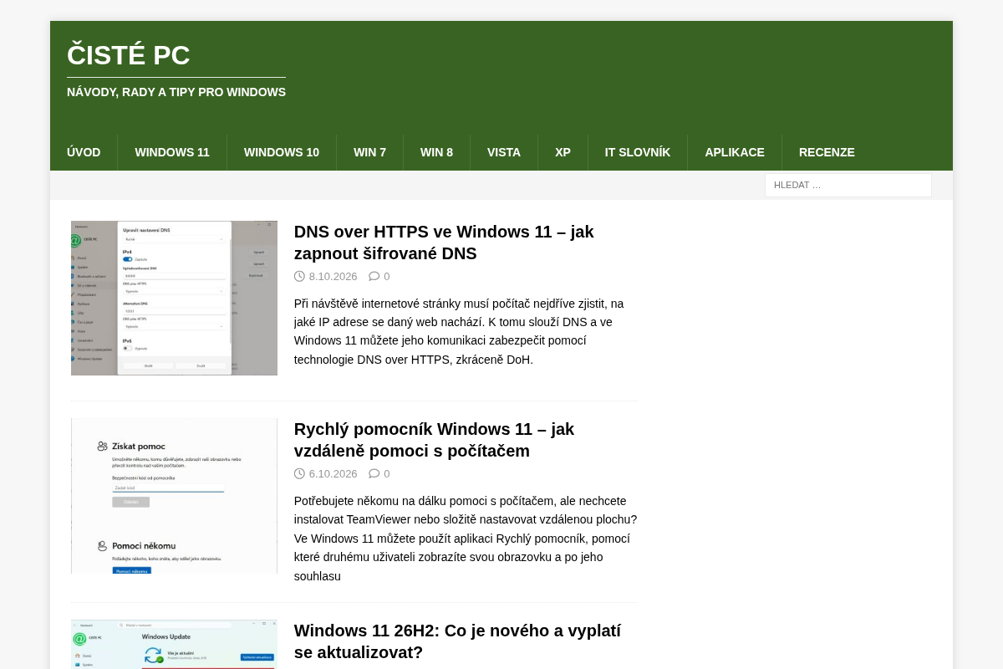Open the DNS over HTTPS article thumbnail
This screenshot has width=1003, height=669.
click(174, 298)
